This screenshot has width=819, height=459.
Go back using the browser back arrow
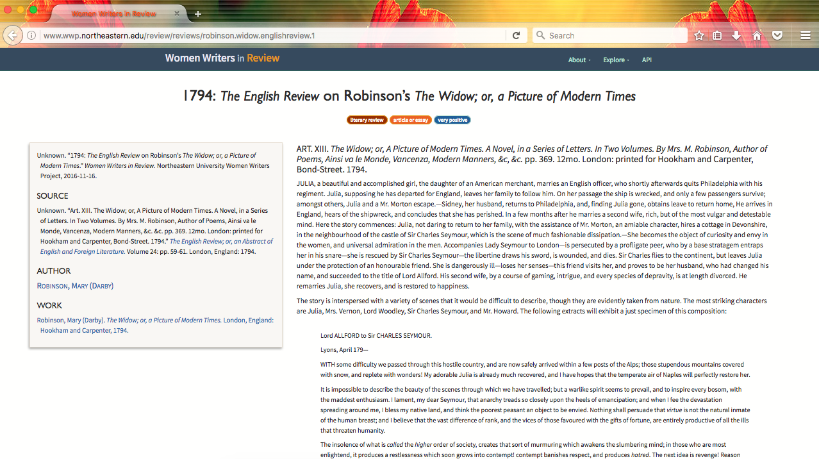[x=12, y=35]
